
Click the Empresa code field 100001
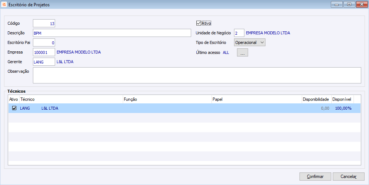(x=44, y=52)
